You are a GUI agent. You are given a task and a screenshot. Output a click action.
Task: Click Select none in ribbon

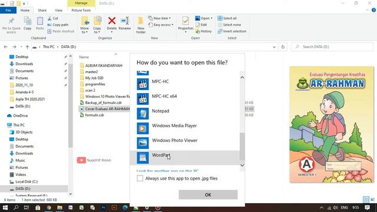(229, 25)
